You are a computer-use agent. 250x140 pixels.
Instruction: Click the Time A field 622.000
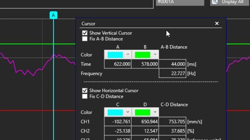118,64
